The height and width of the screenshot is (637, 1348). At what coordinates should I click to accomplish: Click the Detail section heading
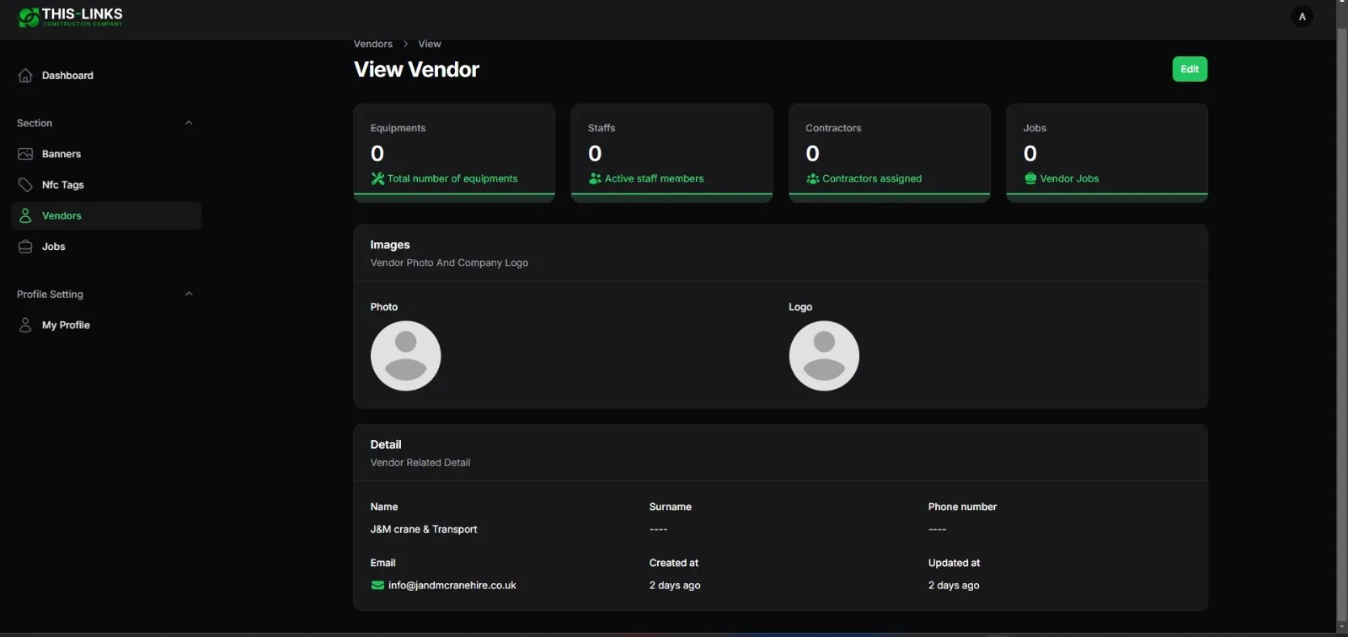pyautogui.click(x=386, y=444)
